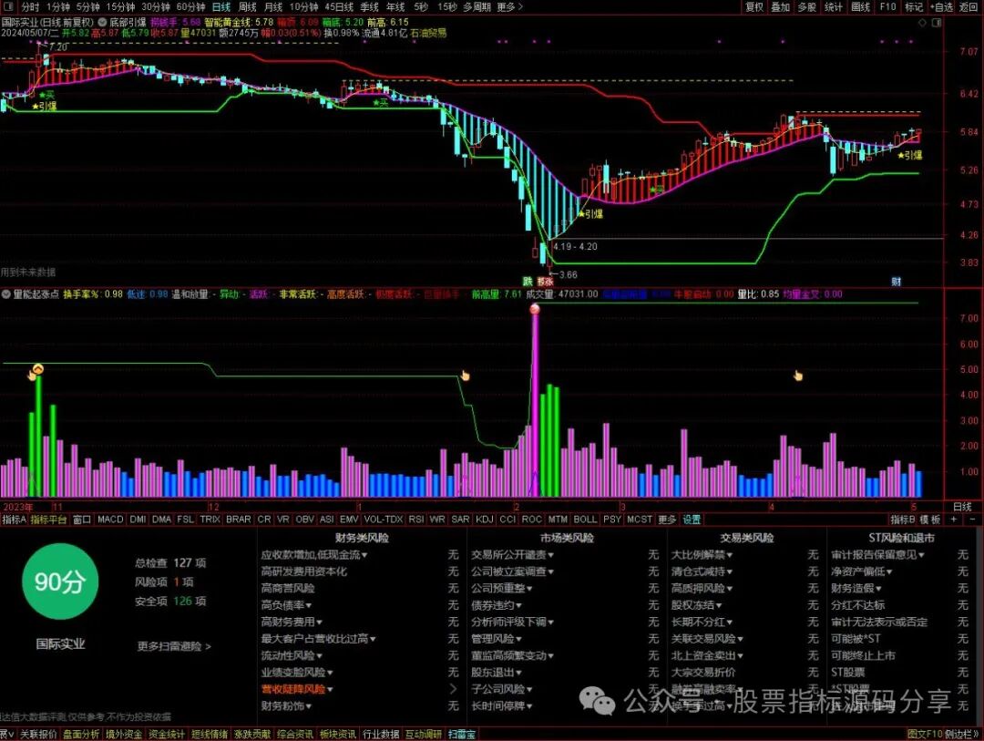Click the red ball marker atop the volume spike
The height and width of the screenshot is (741, 984).
tap(535, 308)
